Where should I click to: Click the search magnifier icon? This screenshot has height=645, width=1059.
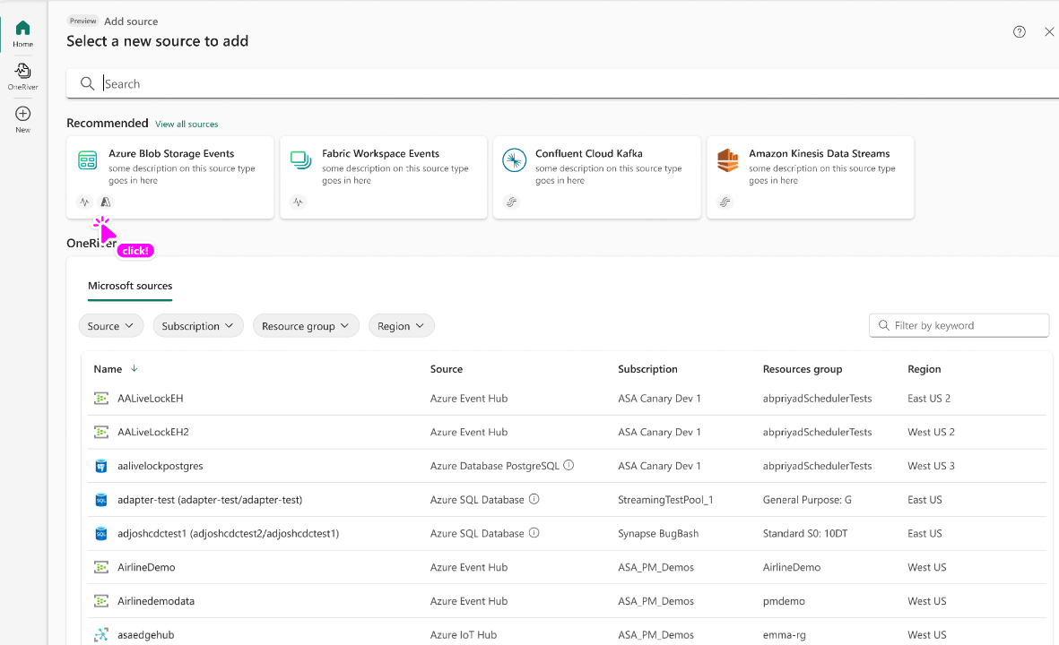pyautogui.click(x=87, y=83)
